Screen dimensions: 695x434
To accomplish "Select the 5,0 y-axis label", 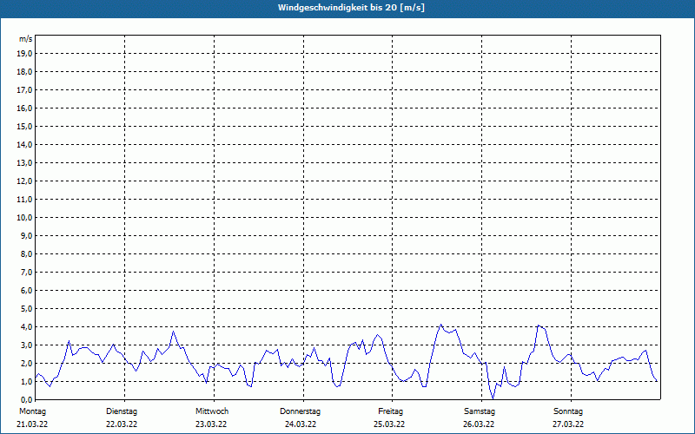I will tap(26, 309).
